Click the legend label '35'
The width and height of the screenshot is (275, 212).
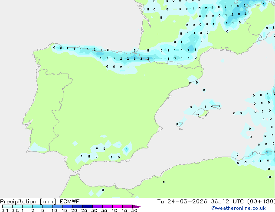point(104,210)
